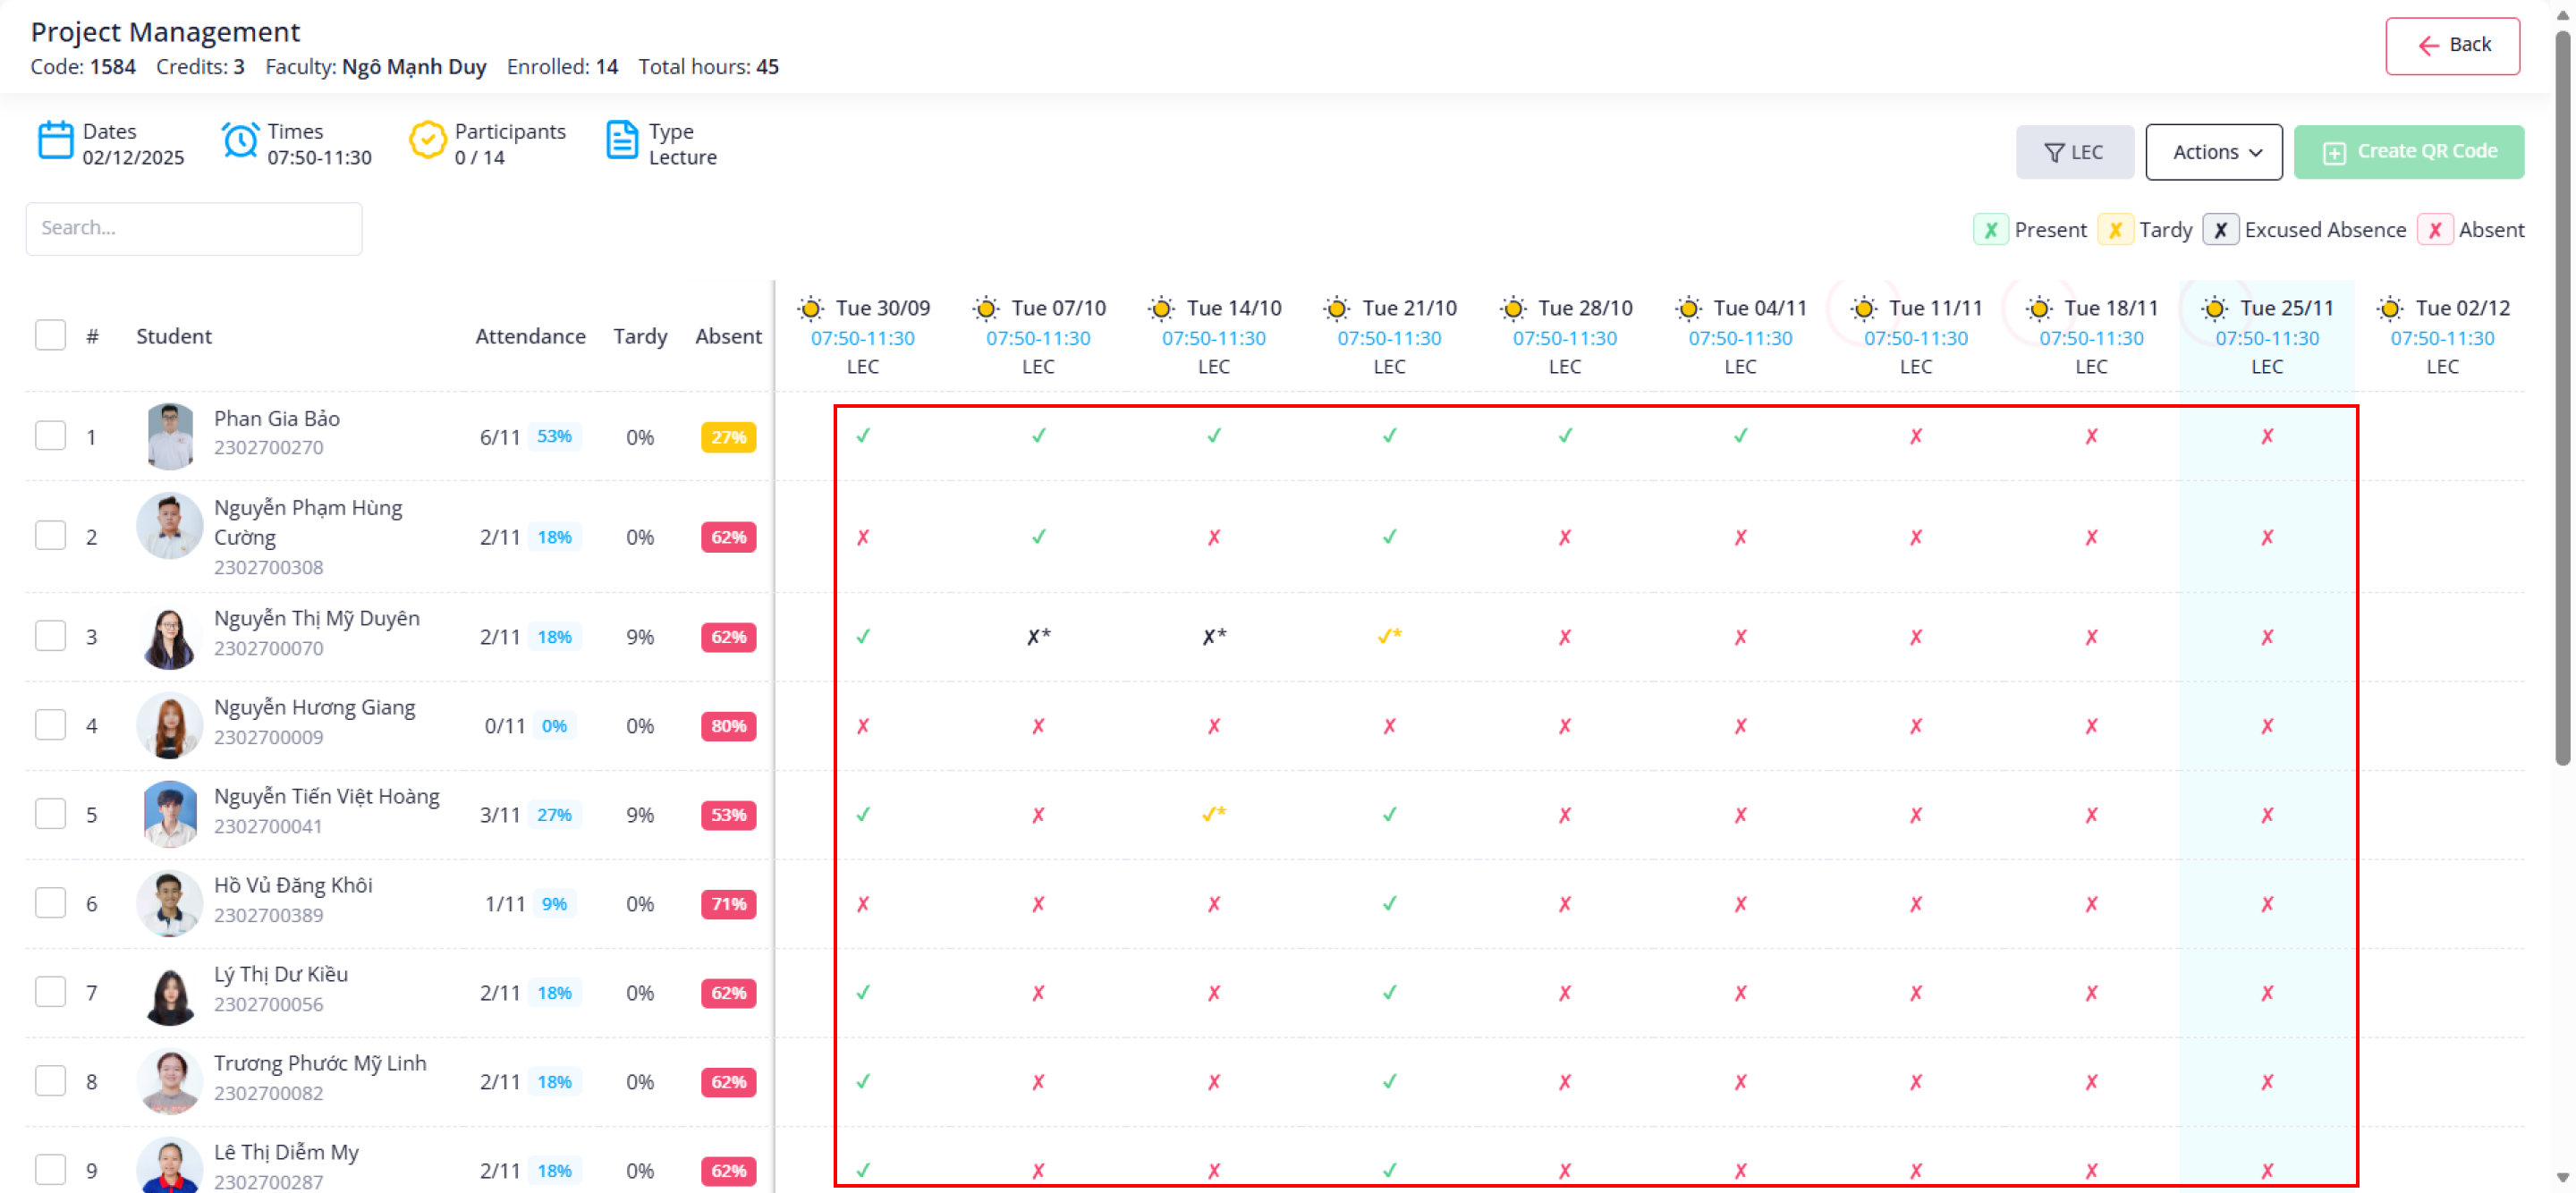Open the LEC filter button

point(2074,152)
